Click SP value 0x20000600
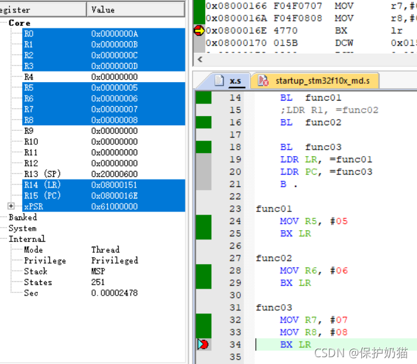The width and height of the screenshot is (417, 364). (115, 174)
